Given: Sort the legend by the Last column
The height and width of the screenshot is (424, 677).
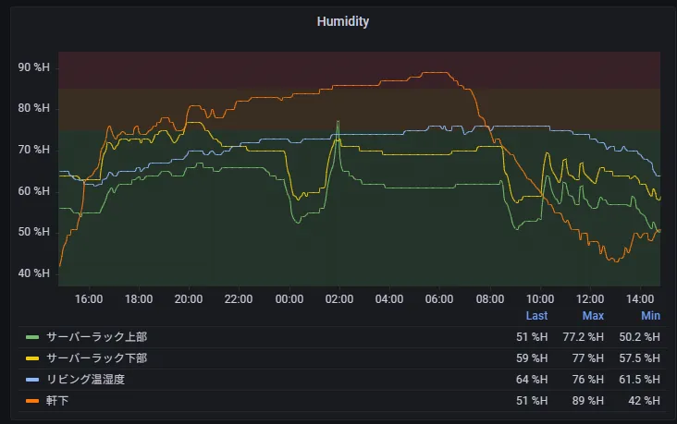Looking at the screenshot, I should click(x=536, y=316).
